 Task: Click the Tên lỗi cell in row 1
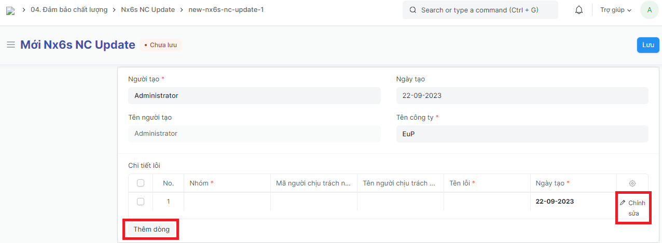487,202
